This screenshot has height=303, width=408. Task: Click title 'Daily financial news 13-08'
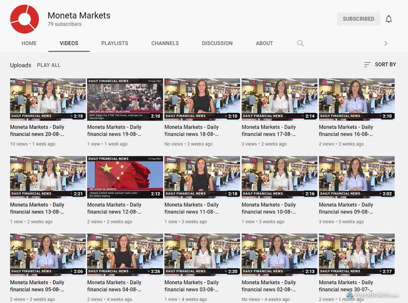pyautogui.click(x=37, y=208)
